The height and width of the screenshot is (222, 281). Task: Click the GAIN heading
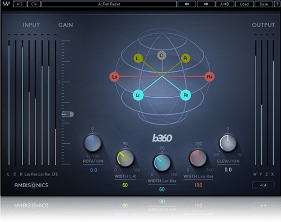pyautogui.click(x=66, y=25)
